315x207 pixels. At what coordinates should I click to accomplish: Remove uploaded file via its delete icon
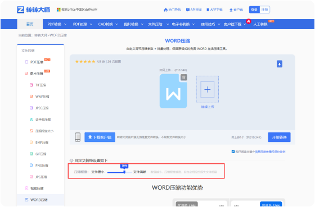click(183, 77)
